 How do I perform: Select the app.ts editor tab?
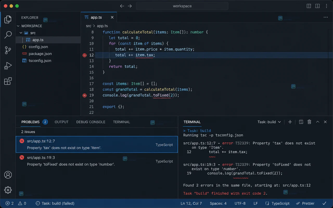coord(99,17)
